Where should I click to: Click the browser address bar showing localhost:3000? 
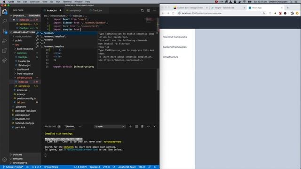tap(202, 13)
